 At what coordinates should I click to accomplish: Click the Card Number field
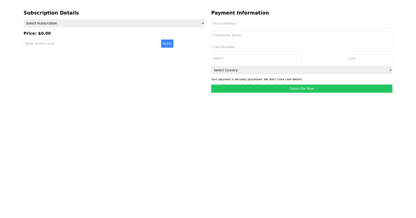pyautogui.click(x=302, y=47)
